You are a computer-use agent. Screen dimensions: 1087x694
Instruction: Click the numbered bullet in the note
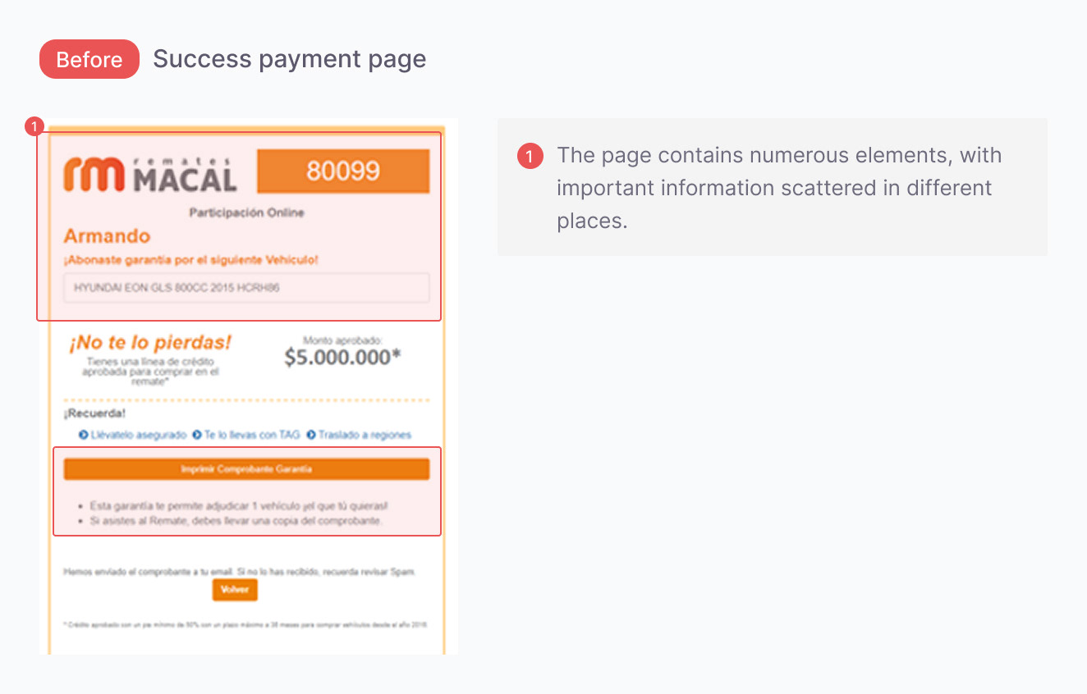(530, 156)
